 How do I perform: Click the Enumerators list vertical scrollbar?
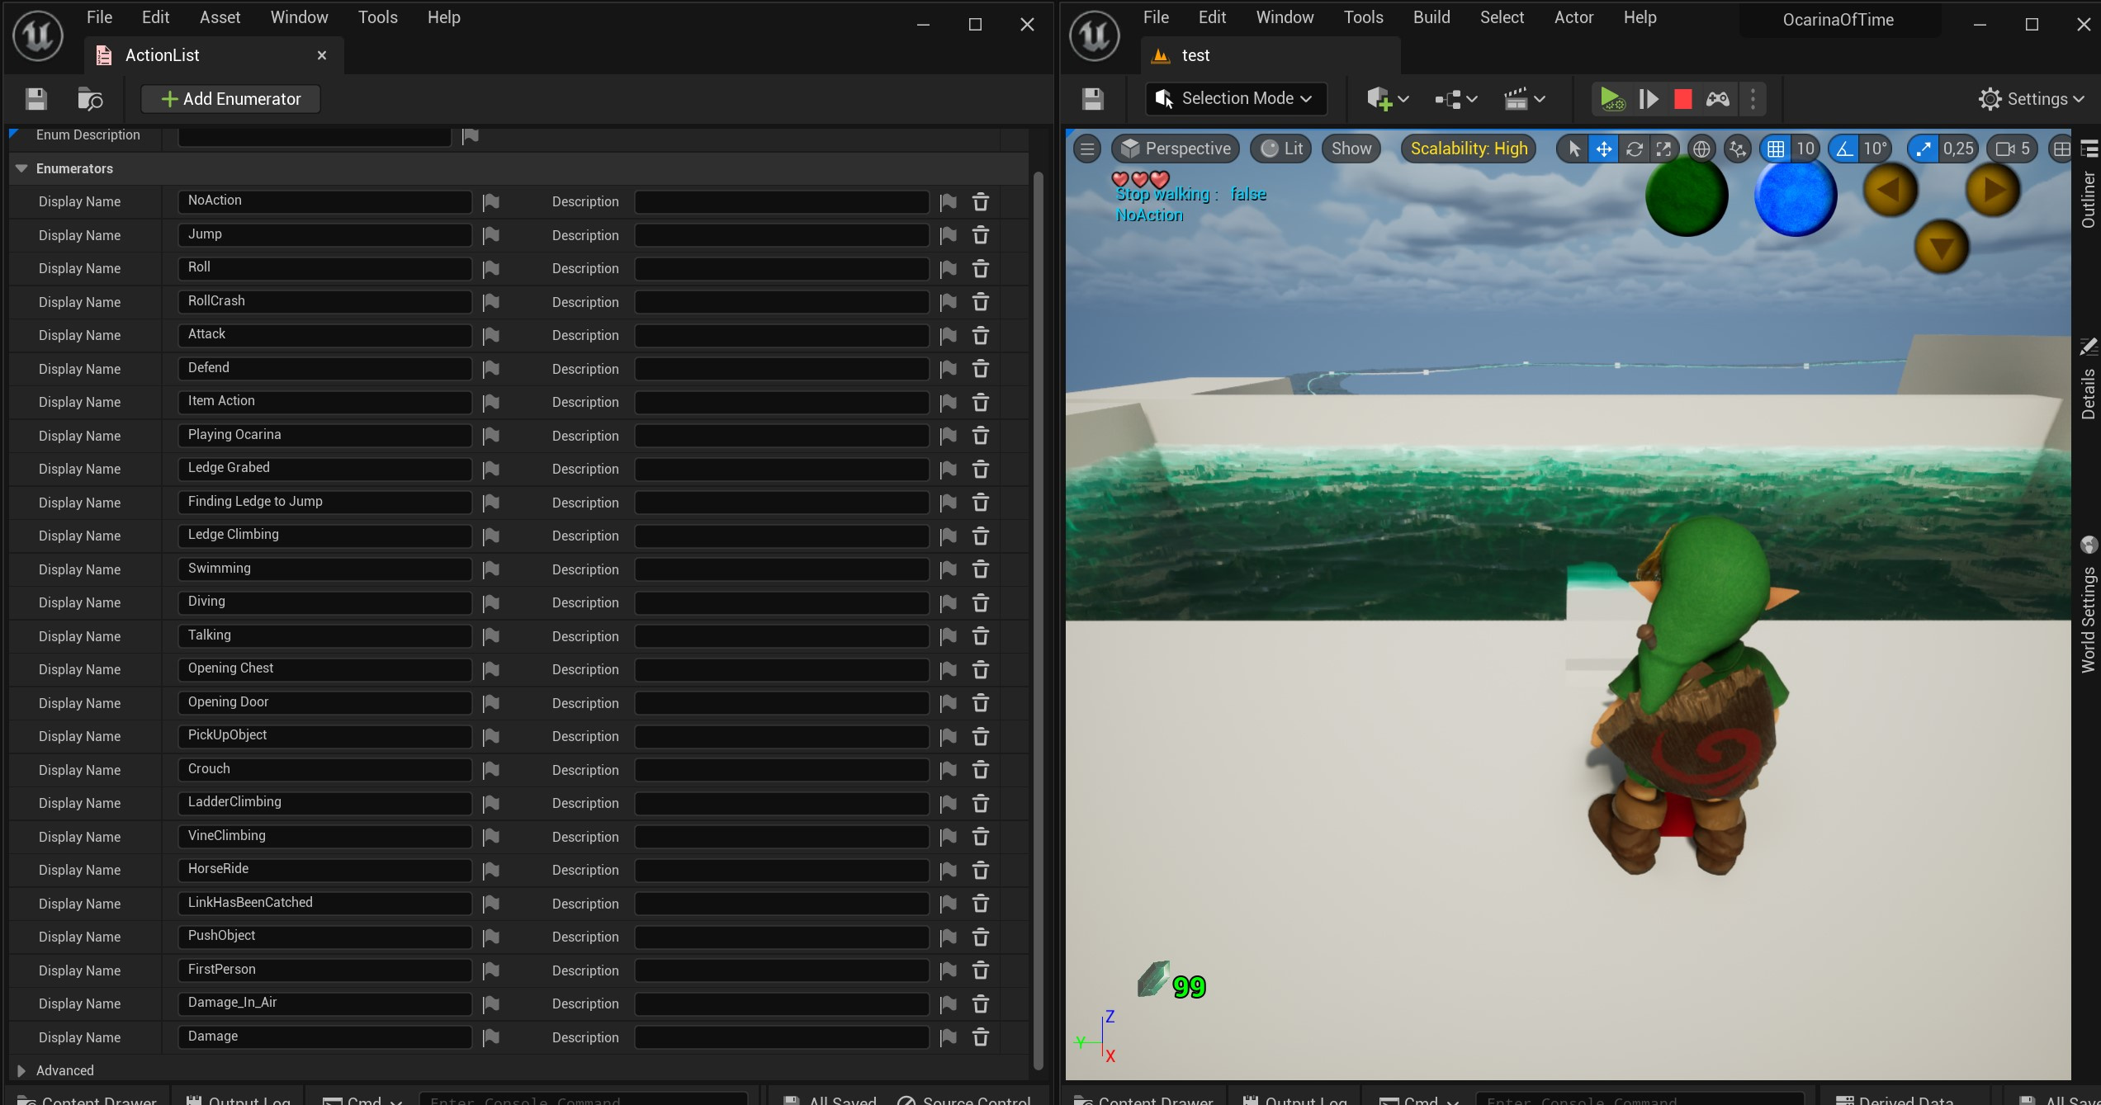tap(1039, 619)
